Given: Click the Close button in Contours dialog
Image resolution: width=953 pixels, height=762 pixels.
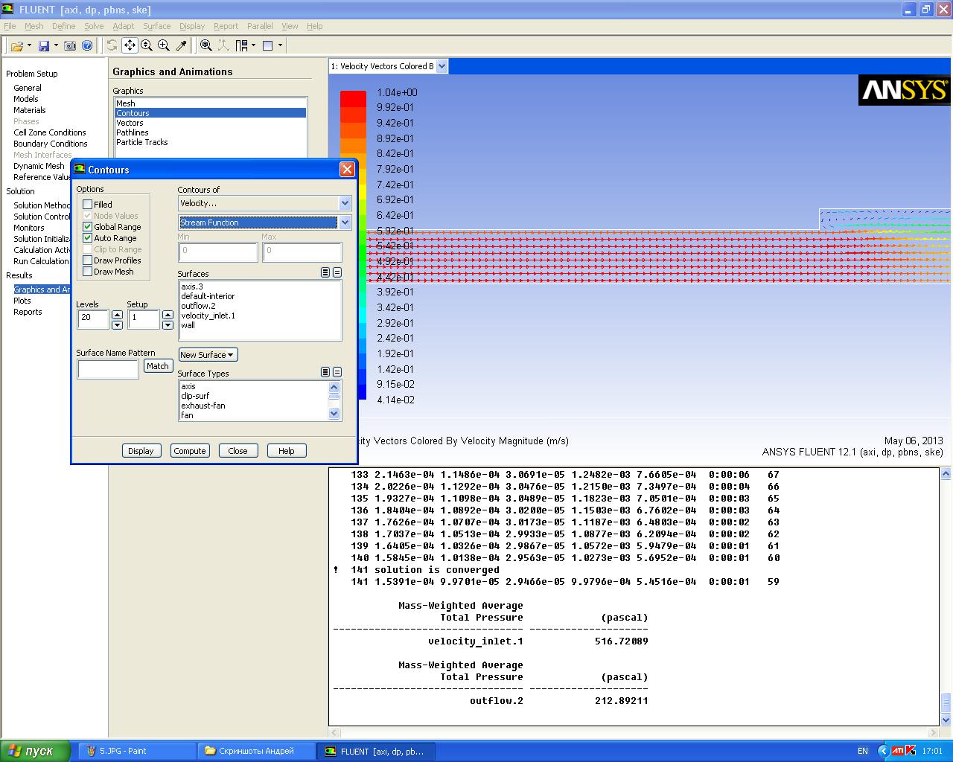Looking at the screenshot, I should point(238,451).
